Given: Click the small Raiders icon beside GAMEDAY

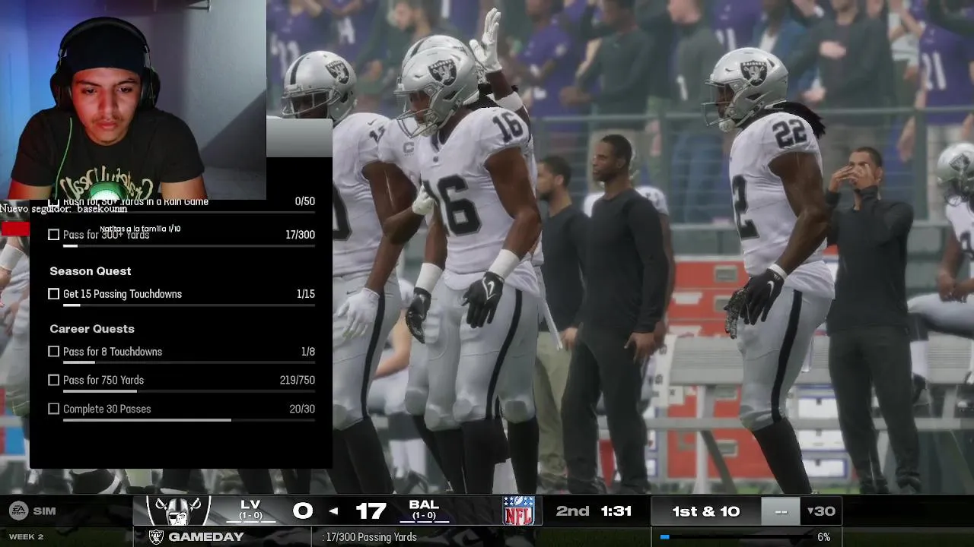Looking at the screenshot, I should 156,536.
